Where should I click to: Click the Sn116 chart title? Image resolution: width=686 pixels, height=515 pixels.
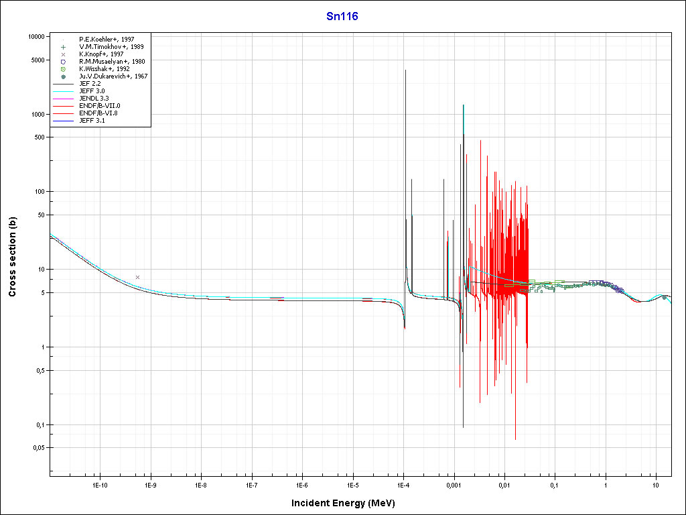(346, 17)
